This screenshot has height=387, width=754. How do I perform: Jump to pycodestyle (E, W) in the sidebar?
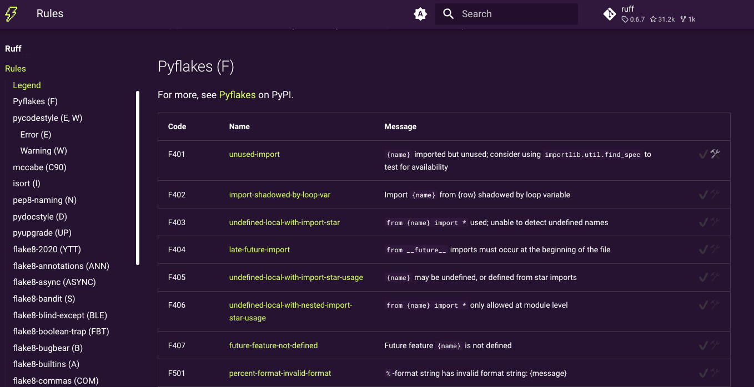[47, 118]
